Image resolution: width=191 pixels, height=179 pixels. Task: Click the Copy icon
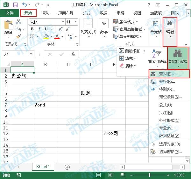(18, 29)
